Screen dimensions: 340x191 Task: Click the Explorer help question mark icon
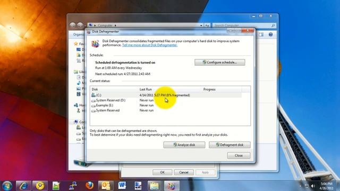coord(270,34)
